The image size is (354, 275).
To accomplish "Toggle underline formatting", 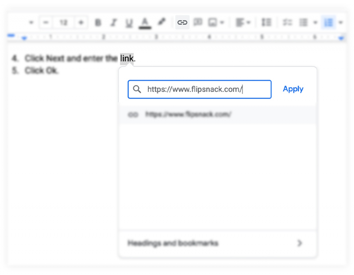I will [x=129, y=23].
